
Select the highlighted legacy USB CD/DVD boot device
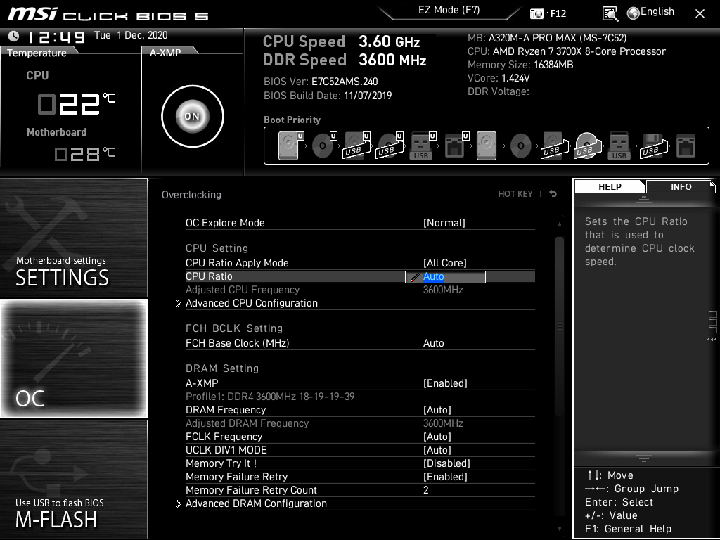pos(587,146)
